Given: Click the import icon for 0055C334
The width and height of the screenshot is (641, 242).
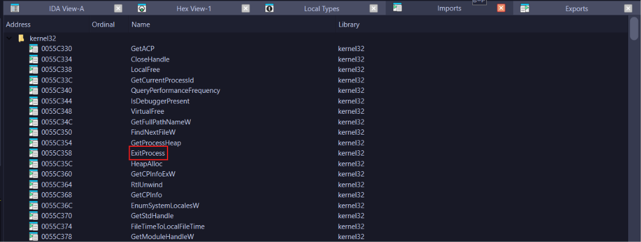Looking at the screenshot, I should click(34, 59).
